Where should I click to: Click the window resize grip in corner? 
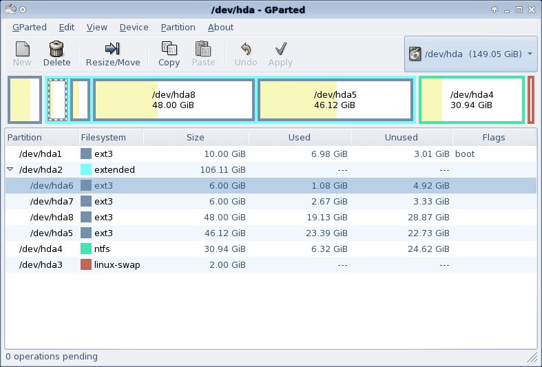click(x=532, y=357)
